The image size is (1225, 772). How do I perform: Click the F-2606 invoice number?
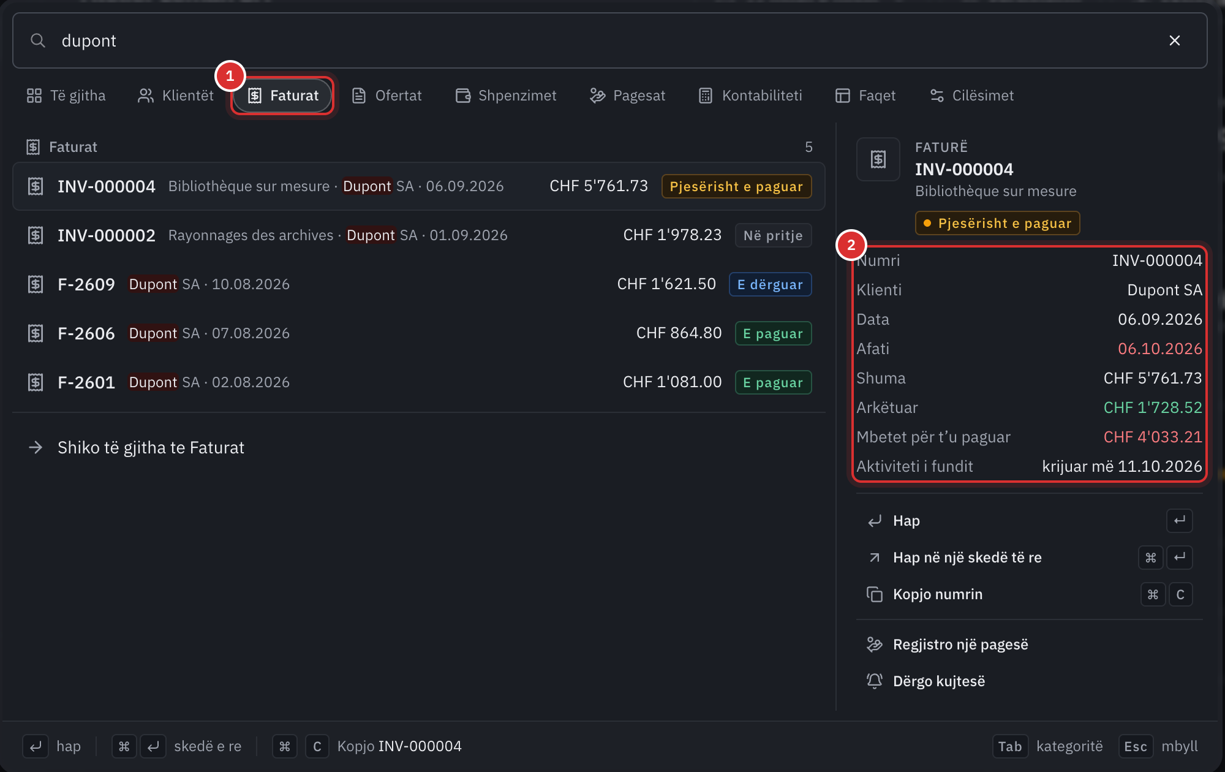point(86,333)
